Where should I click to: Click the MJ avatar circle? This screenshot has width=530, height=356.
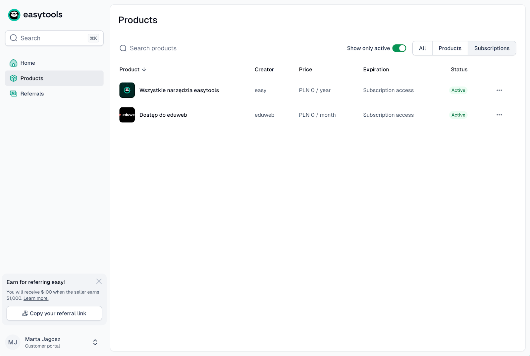pos(13,342)
